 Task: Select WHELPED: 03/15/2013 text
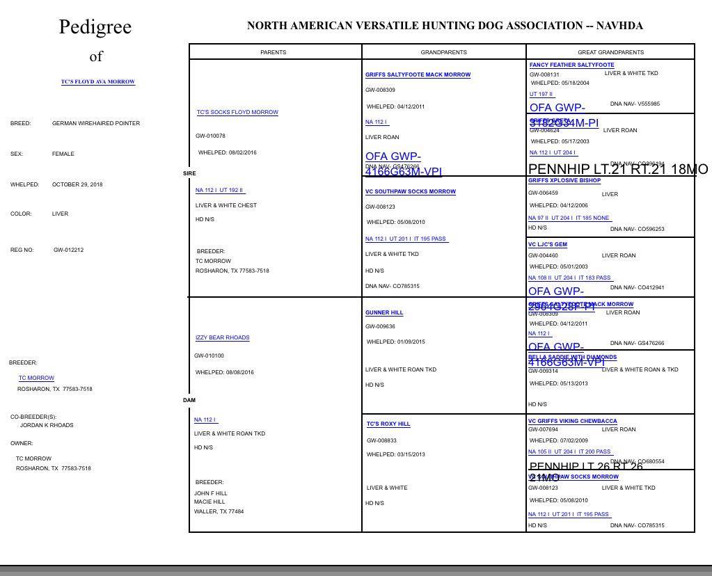pos(396,454)
